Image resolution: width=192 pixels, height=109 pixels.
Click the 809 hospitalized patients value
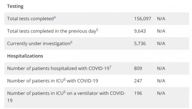(x=138, y=68)
